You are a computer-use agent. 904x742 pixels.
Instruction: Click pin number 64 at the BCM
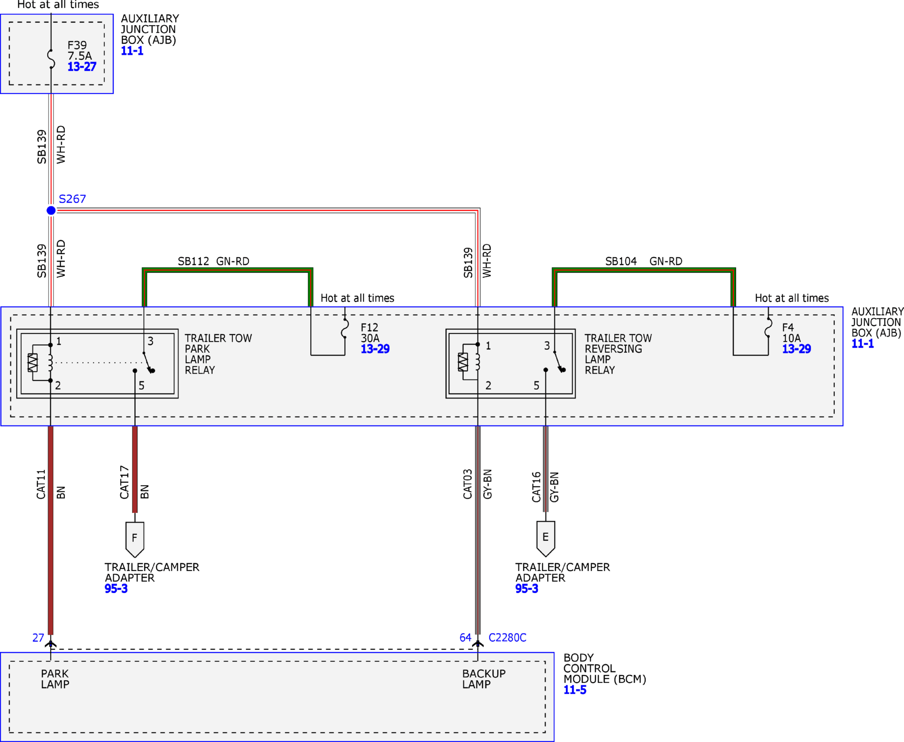466,638
